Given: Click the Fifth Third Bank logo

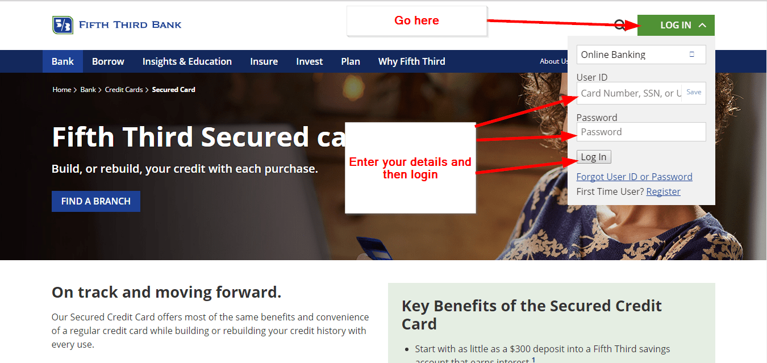Looking at the screenshot, I should 117,25.
